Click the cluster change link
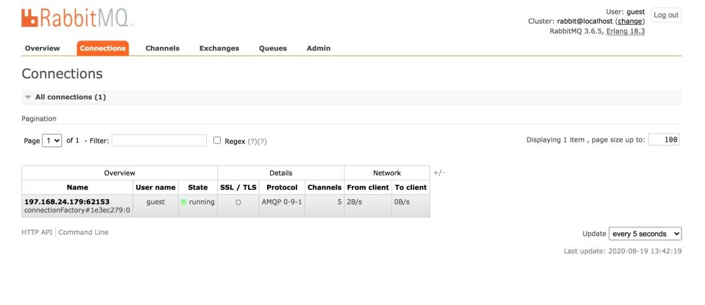The width and height of the screenshot is (705, 305). coord(630,22)
